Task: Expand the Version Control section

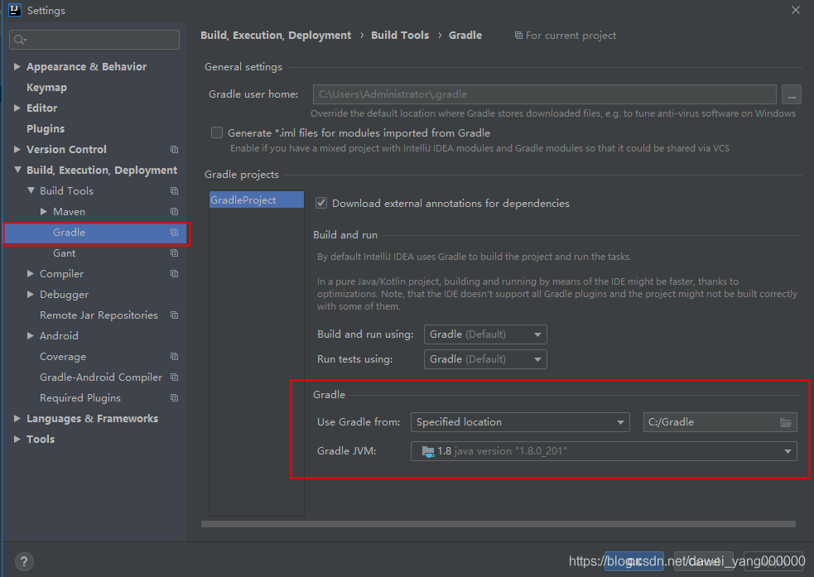Action: [17, 150]
